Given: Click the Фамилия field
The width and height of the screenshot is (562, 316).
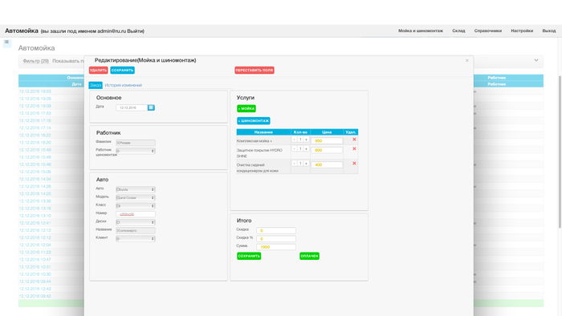Looking at the screenshot, I should click(x=136, y=143).
